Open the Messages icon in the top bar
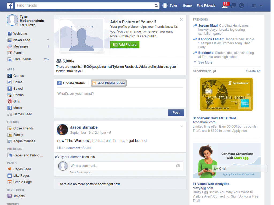The width and height of the screenshot is (274, 205). coord(233,5)
